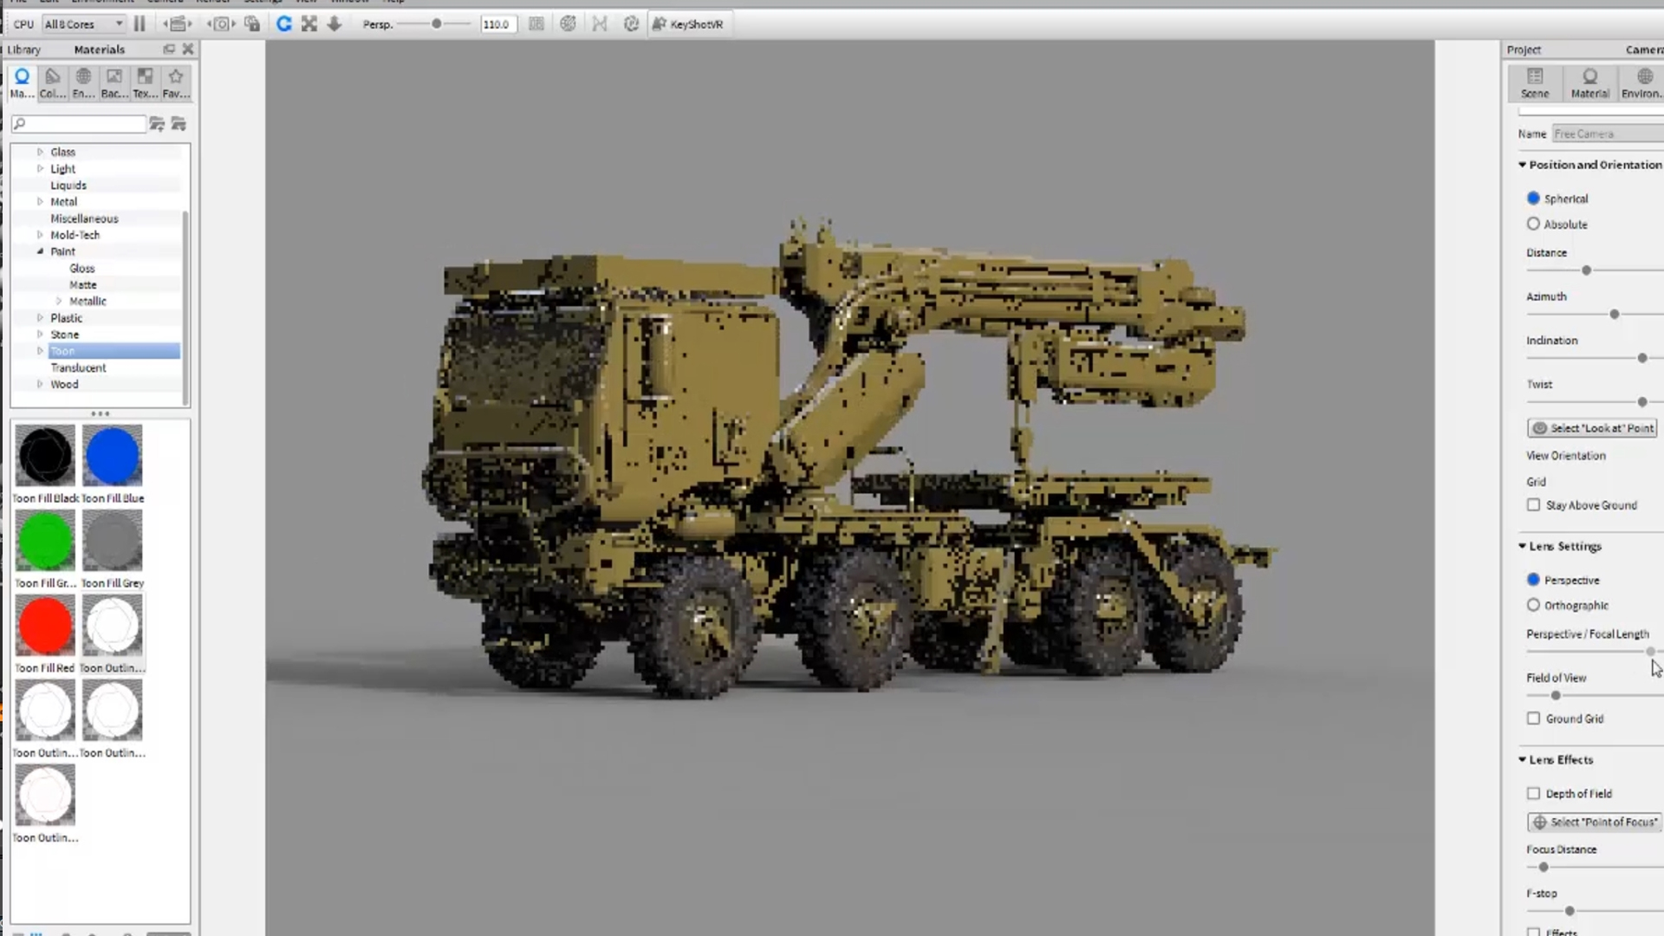The width and height of the screenshot is (1664, 936).
Task: Click Select 'Point of Focus' button
Action: point(1594,822)
